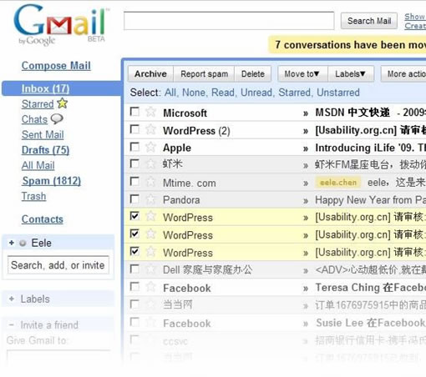Image resolution: width=426 pixels, height=377 pixels.
Task: Click the yellow star icon beside Starred
Action: click(63, 103)
